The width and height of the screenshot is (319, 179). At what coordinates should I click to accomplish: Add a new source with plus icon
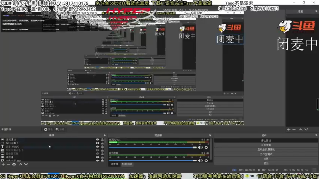click(3, 164)
